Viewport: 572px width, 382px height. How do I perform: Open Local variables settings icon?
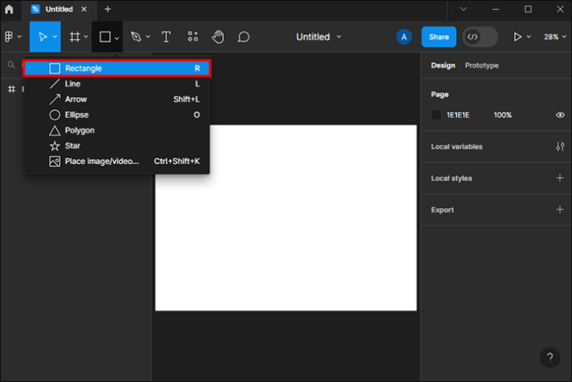point(560,147)
